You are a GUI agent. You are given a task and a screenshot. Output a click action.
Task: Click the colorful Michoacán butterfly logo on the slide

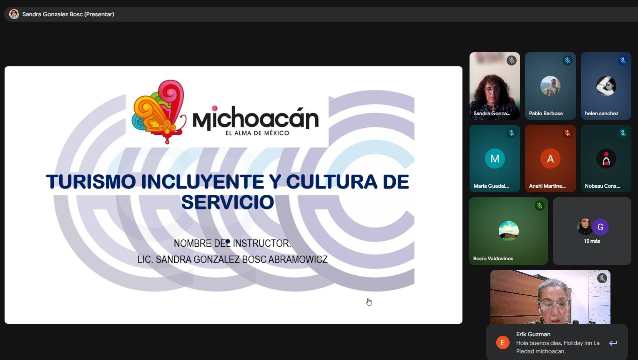click(x=159, y=111)
